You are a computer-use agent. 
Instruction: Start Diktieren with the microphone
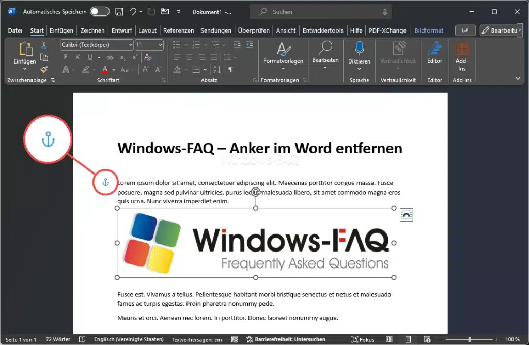(x=360, y=56)
